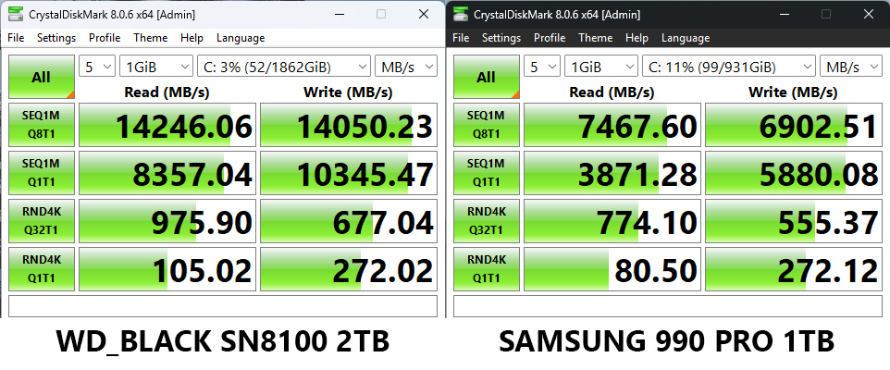The width and height of the screenshot is (890, 370).
Task: Minimize the right dark CrystalDiskMark window
Action: tap(784, 14)
